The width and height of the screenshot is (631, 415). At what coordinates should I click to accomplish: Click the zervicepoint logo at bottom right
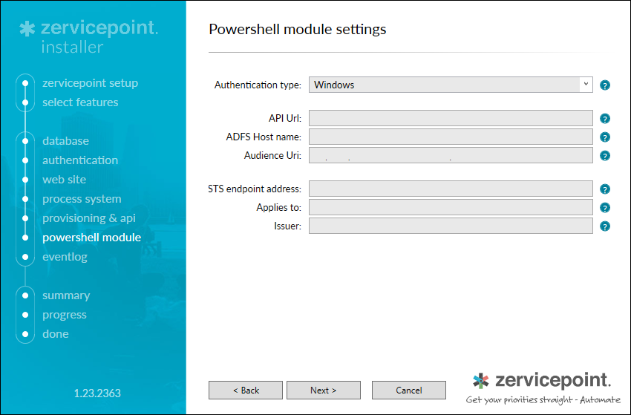543,388
